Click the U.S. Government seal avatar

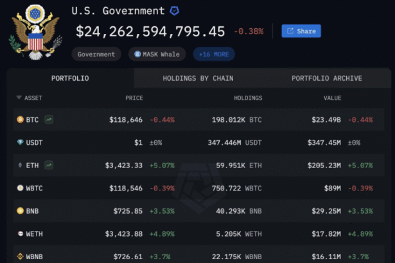pos(33,32)
